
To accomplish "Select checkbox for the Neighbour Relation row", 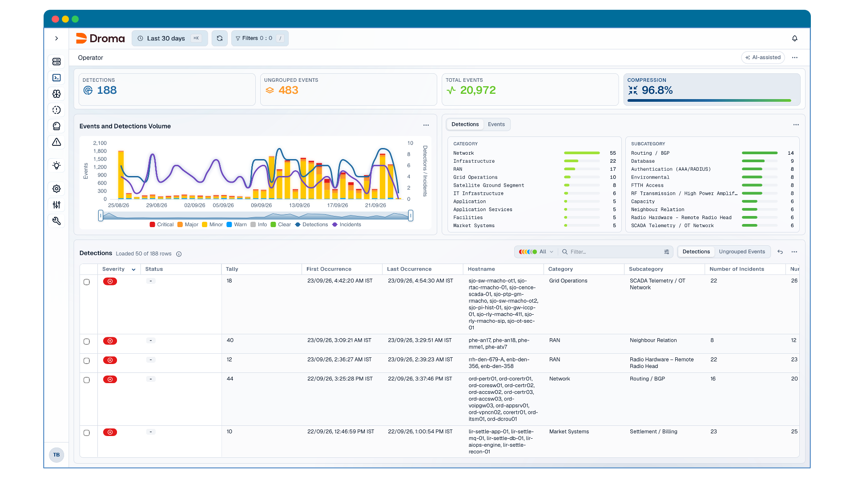I will [87, 342].
